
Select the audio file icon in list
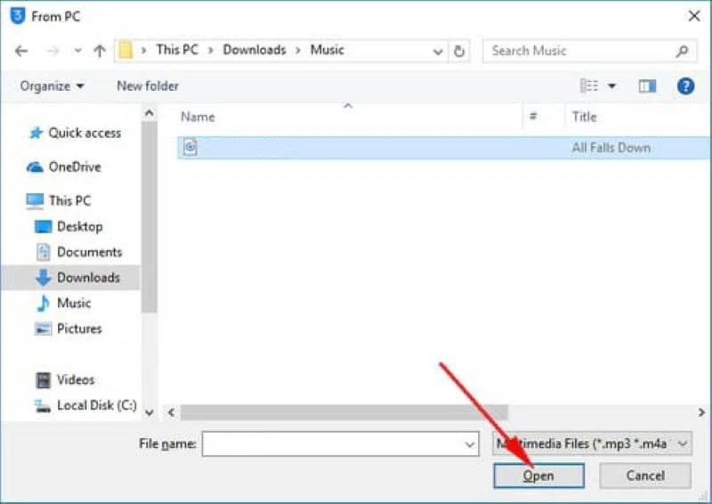pyautogui.click(x=190, y=148)
